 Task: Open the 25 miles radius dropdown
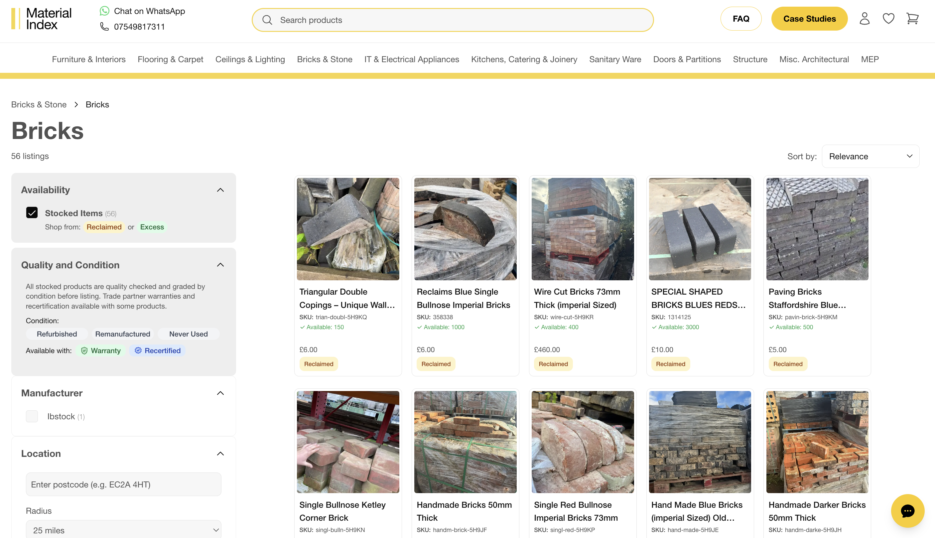coord(123,530)
